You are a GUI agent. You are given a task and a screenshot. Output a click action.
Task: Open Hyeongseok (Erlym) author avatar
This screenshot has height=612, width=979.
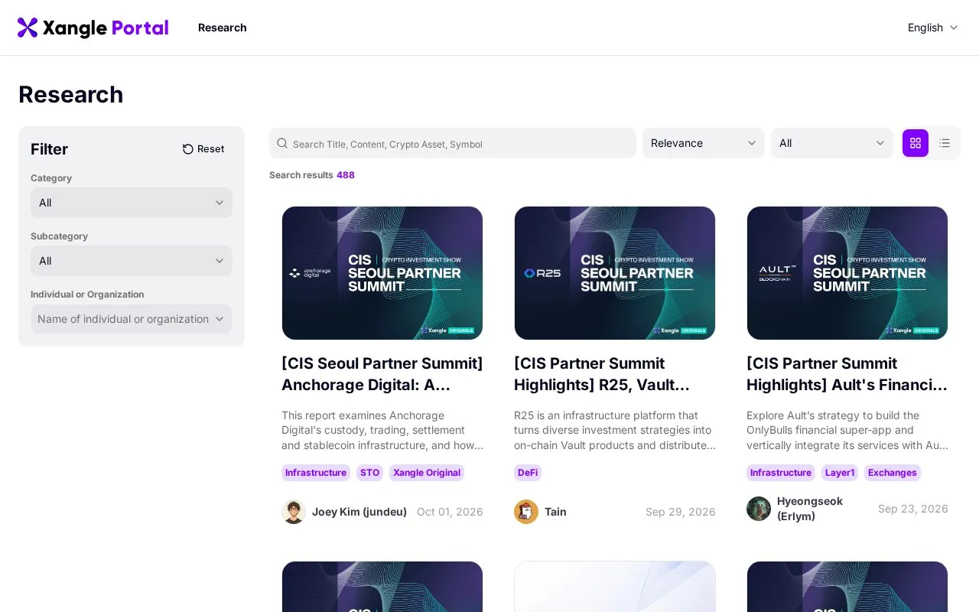[x=759, y=509]
